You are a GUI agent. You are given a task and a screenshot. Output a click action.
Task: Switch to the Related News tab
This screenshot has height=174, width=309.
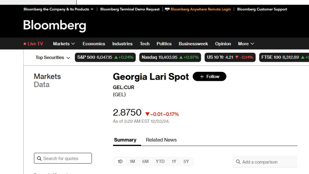tap(161, 140)
